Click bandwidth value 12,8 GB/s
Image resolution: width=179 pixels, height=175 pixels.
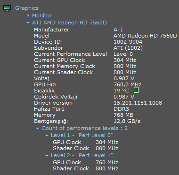coord(127,121)
